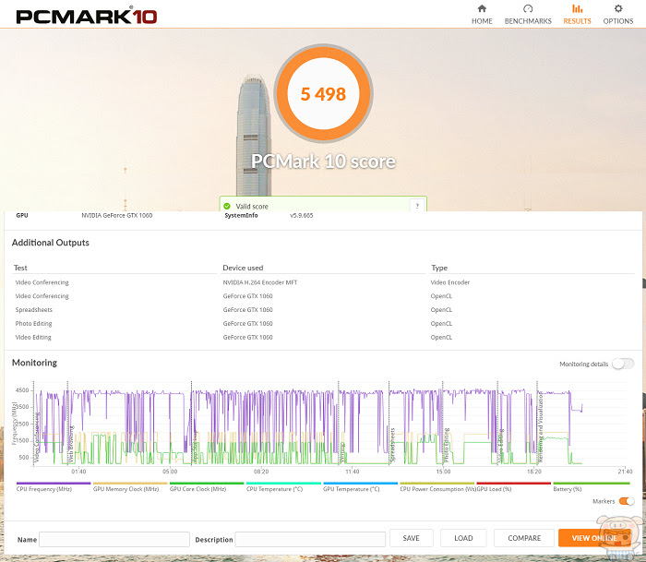The image size is (646, 562).
Task: Click NVIDIA GeForce GTX 1060 GPU value
Action: [116, 216]
